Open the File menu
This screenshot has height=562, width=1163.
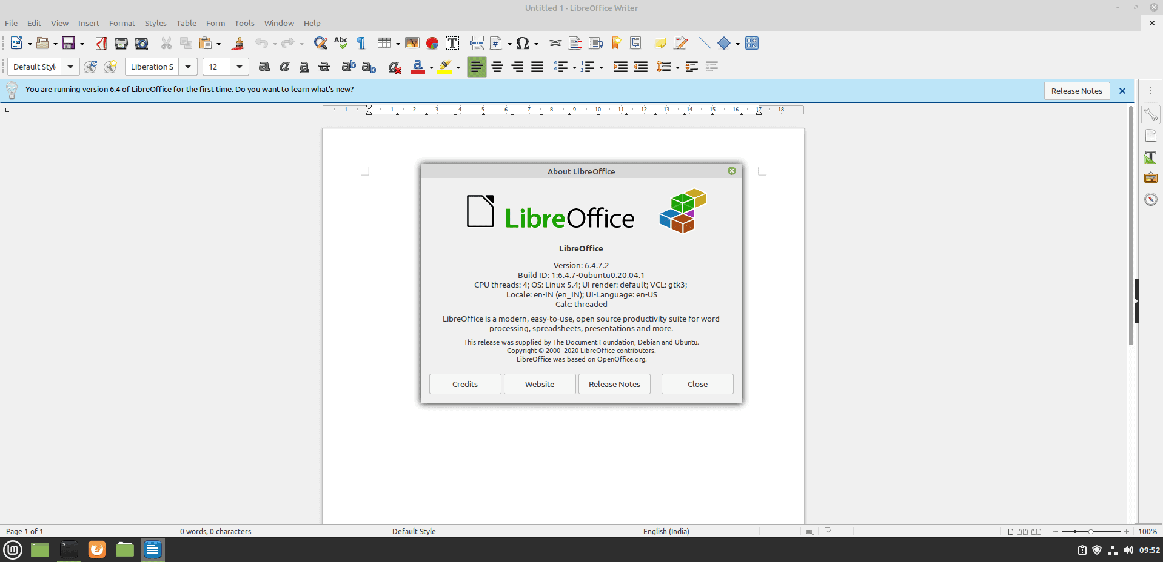[12, 23]
